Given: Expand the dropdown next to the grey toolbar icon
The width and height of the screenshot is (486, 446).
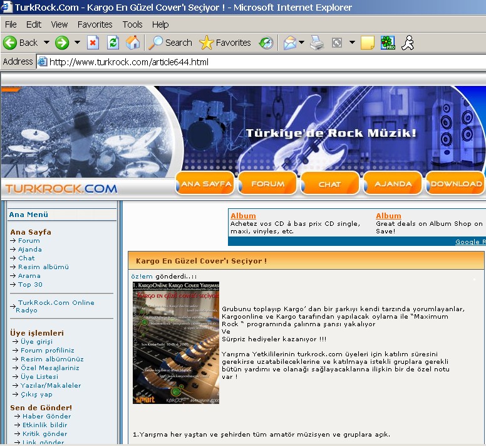Looking at the screenshot, I should (352, 42).
